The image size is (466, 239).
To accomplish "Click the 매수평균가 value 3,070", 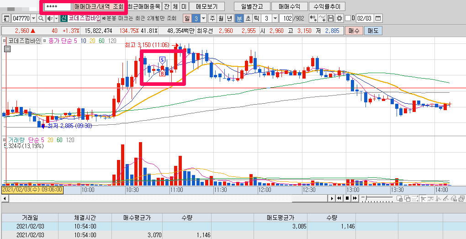I will [154, 235].
